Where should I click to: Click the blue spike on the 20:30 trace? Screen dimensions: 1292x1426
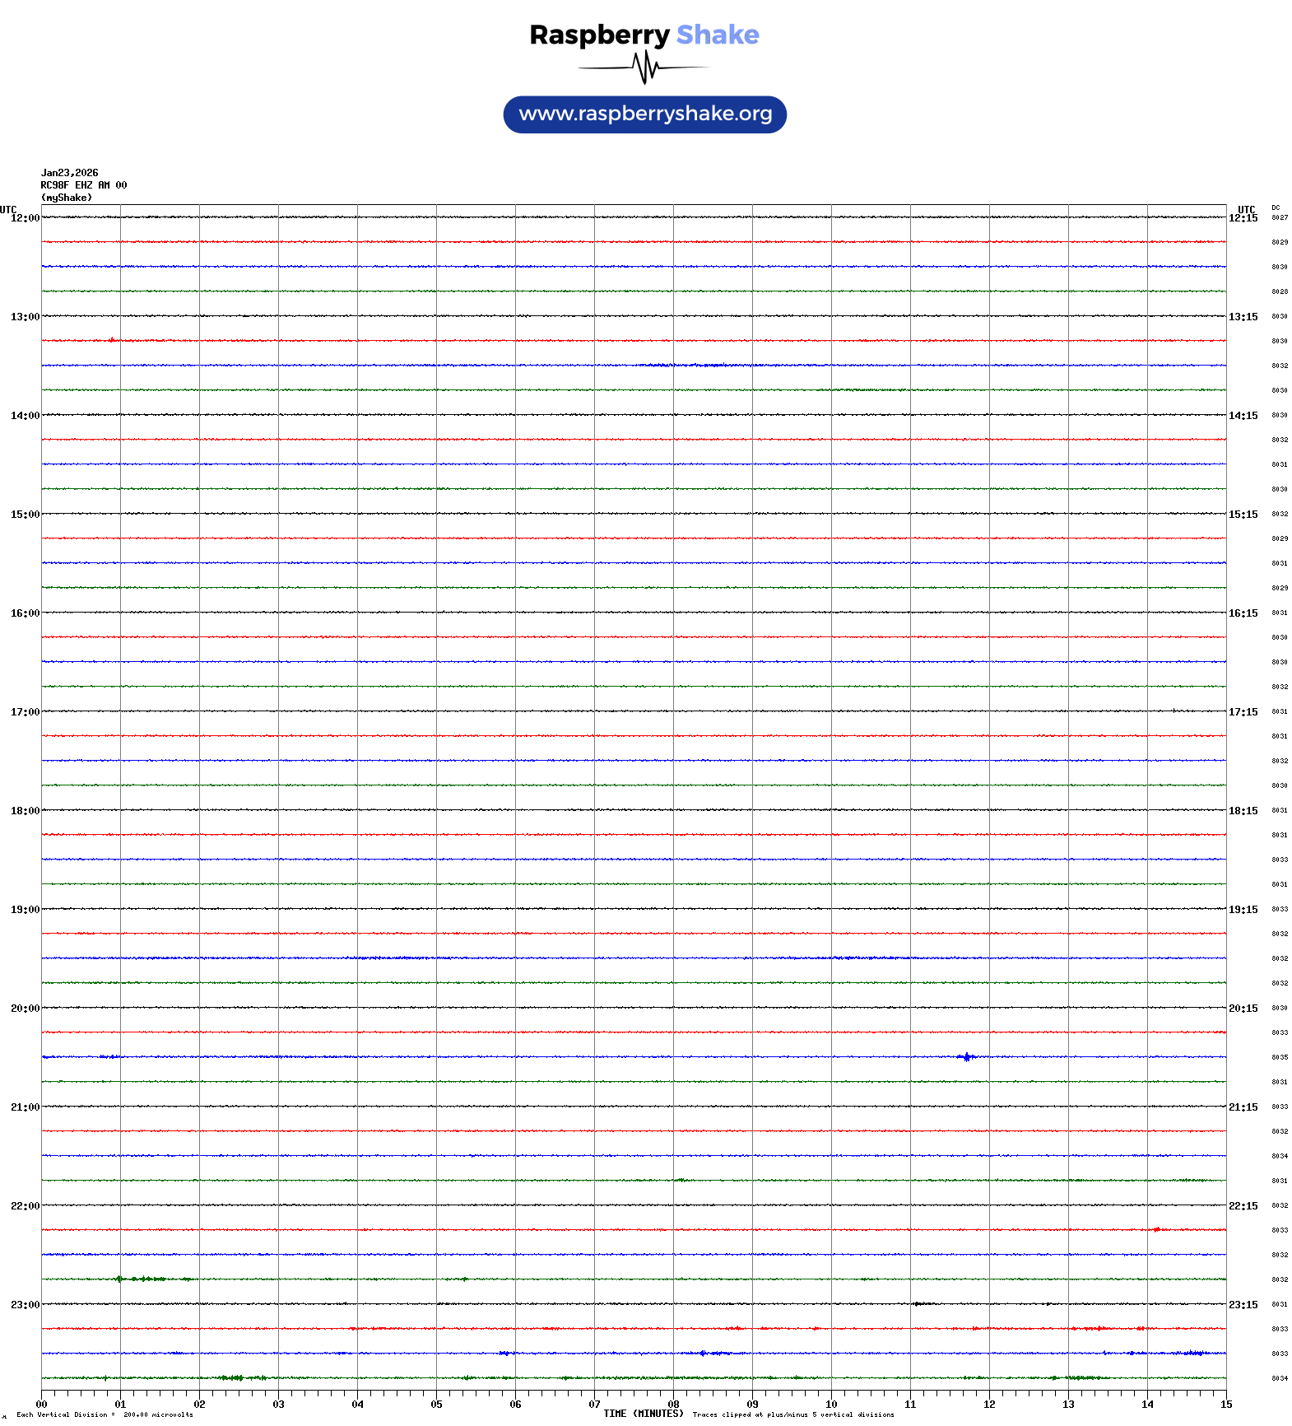pyautogui.click(x=967, y=1057)
